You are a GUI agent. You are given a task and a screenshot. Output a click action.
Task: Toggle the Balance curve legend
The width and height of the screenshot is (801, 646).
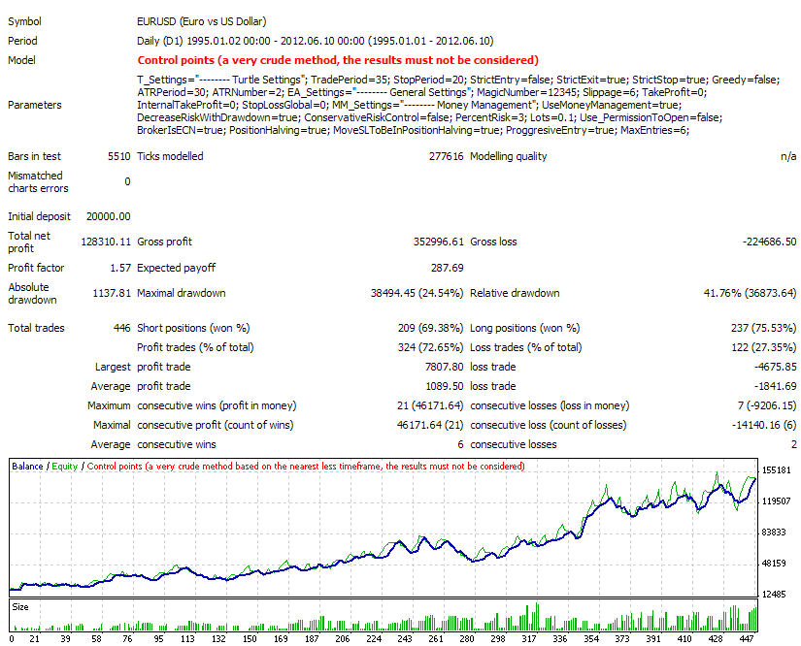point(24,466)
